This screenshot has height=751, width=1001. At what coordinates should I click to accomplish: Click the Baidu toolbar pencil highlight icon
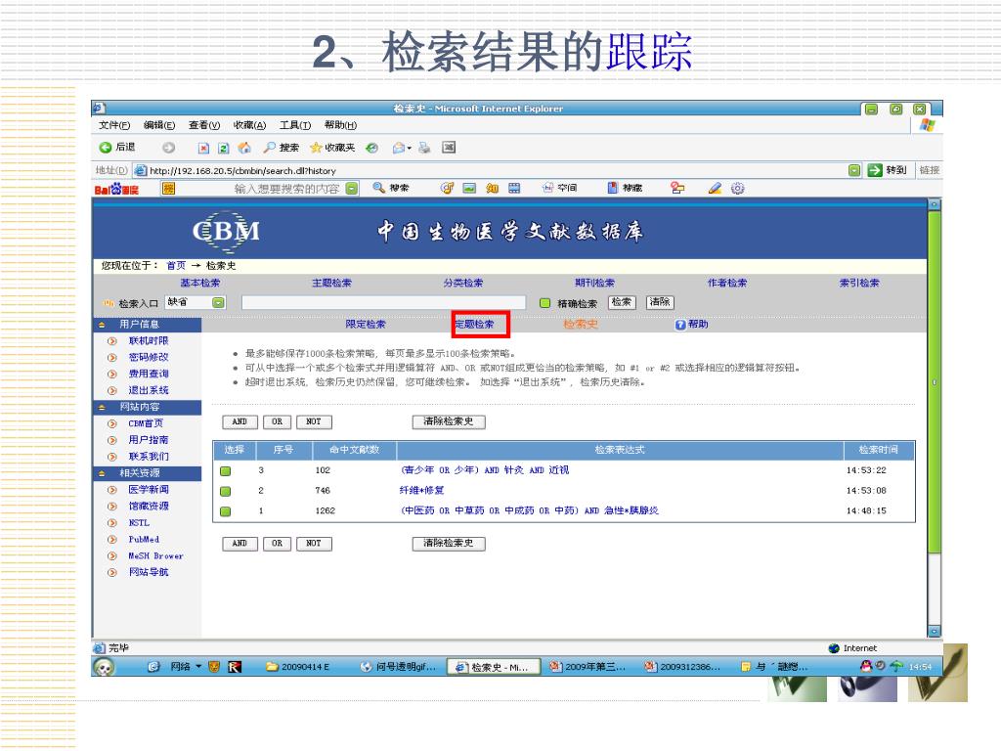(x=715, y=188)
